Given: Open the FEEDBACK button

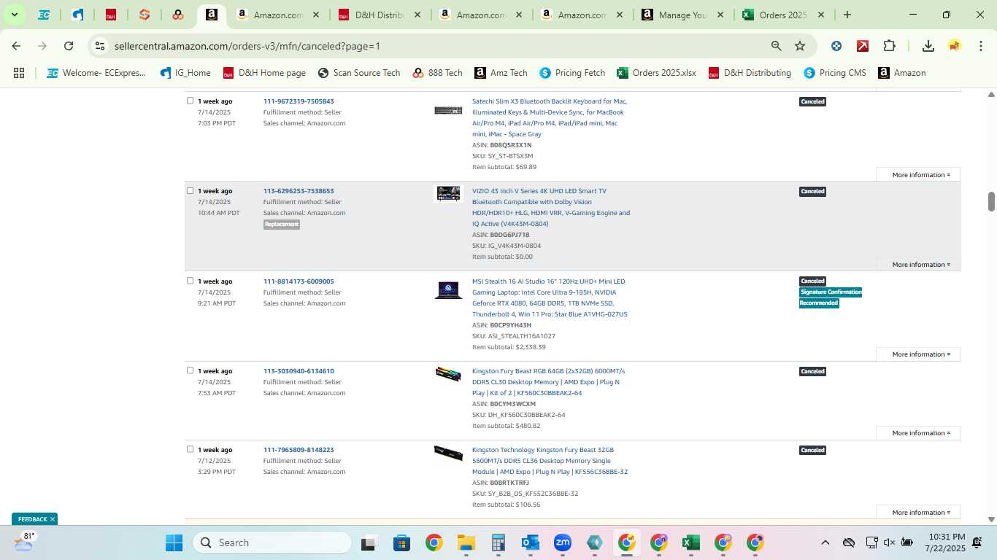Looking at the screenshot, I should 32,519.
